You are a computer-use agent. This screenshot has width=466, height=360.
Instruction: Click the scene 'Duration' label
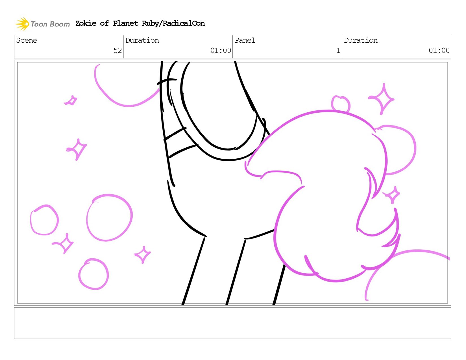[142, 40]
